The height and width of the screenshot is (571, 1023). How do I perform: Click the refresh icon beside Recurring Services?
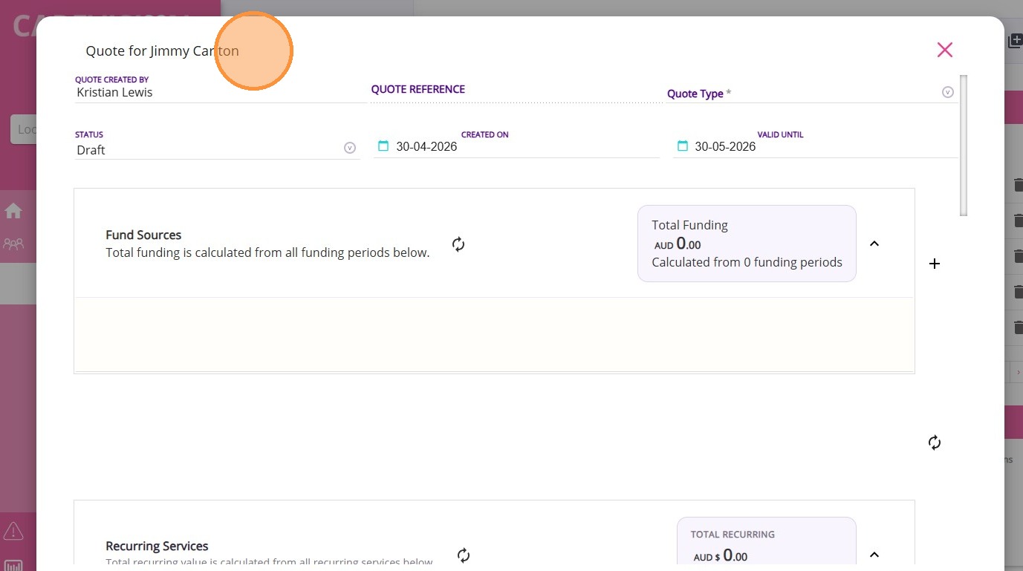(x=464, y=555)
